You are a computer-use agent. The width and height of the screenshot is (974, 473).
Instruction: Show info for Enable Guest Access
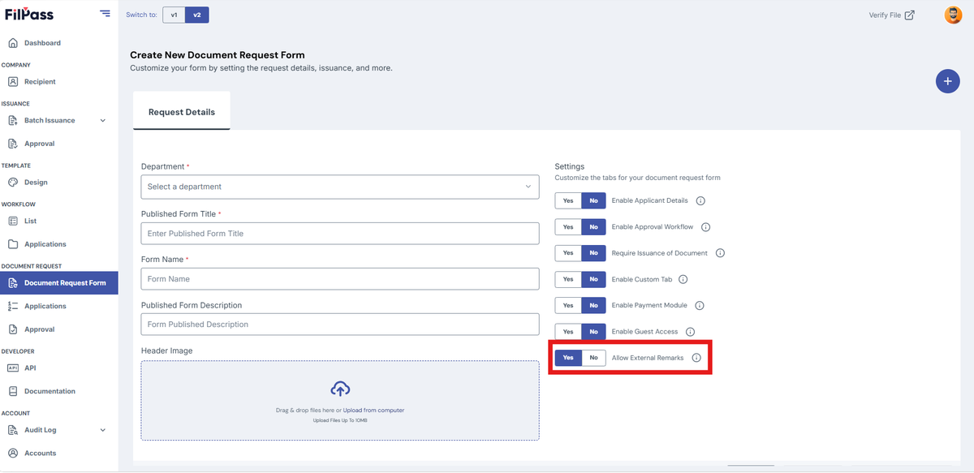click(x=690, y=331)
